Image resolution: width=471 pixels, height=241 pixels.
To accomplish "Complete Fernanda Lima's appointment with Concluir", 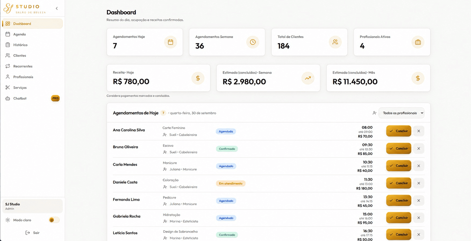I will pos(399,200).
